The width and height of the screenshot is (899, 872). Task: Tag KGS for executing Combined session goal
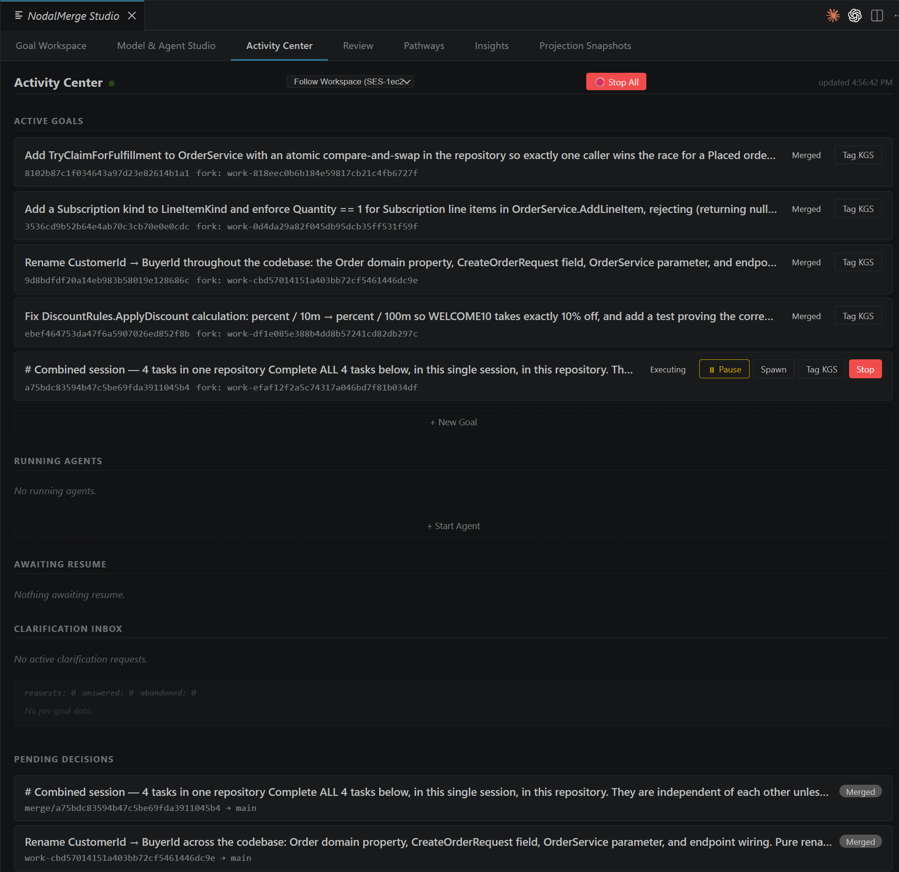(821, 370)
